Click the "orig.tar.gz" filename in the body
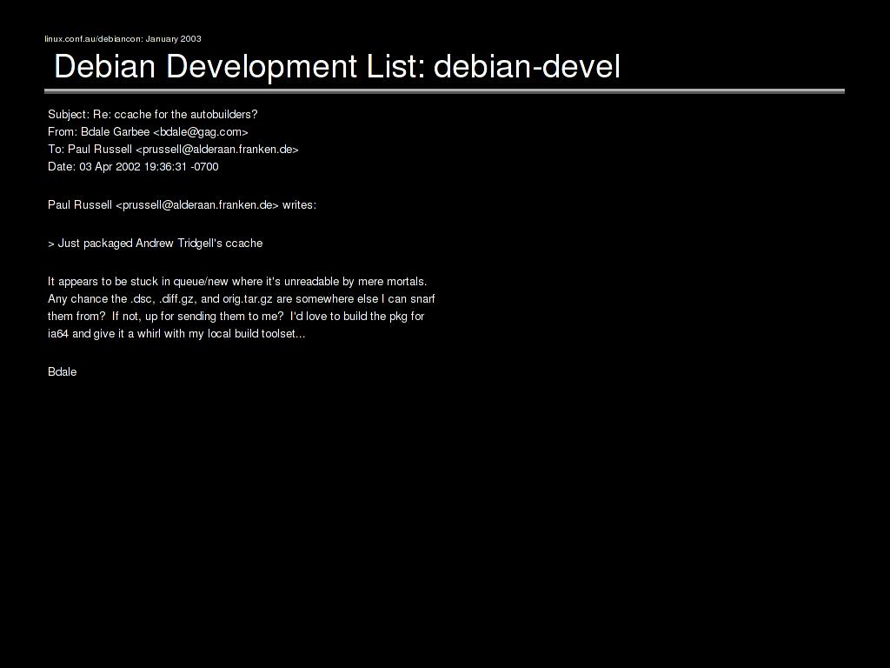This screenshot has height=668, width=890. [x=247, y=298]
